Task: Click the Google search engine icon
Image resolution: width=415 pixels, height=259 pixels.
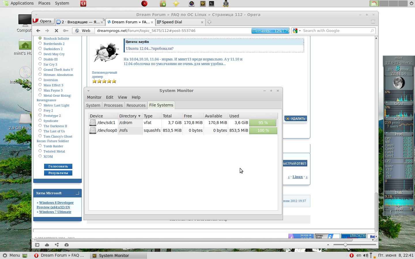Action: coord(295,31)
